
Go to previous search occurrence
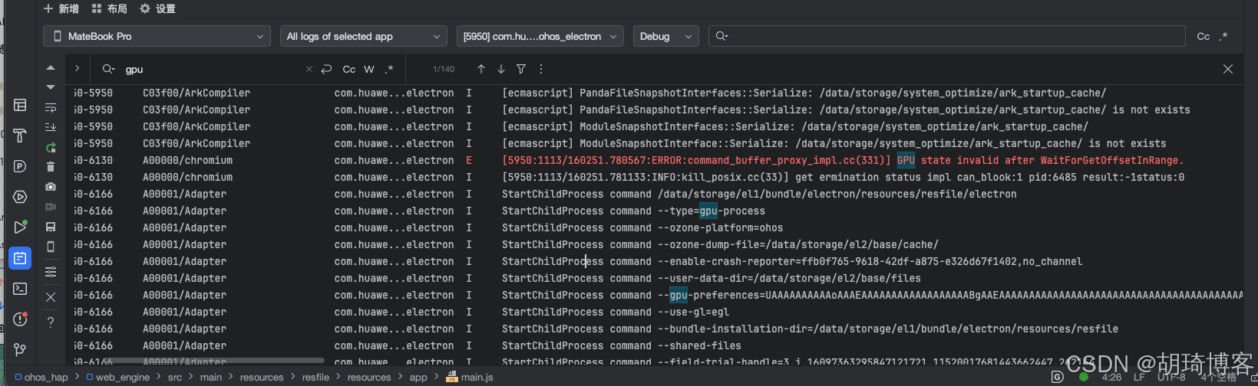point(481,69)
